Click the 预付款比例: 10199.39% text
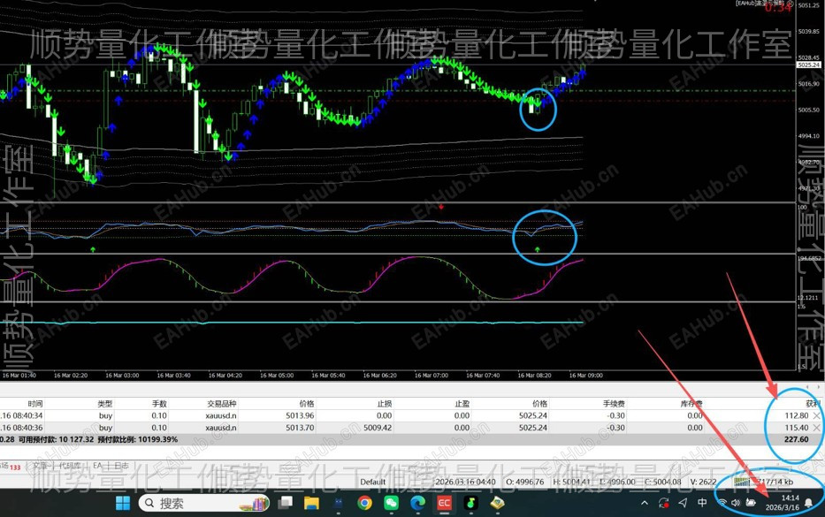This screenshot has height=517, width=825. (138, 439)
